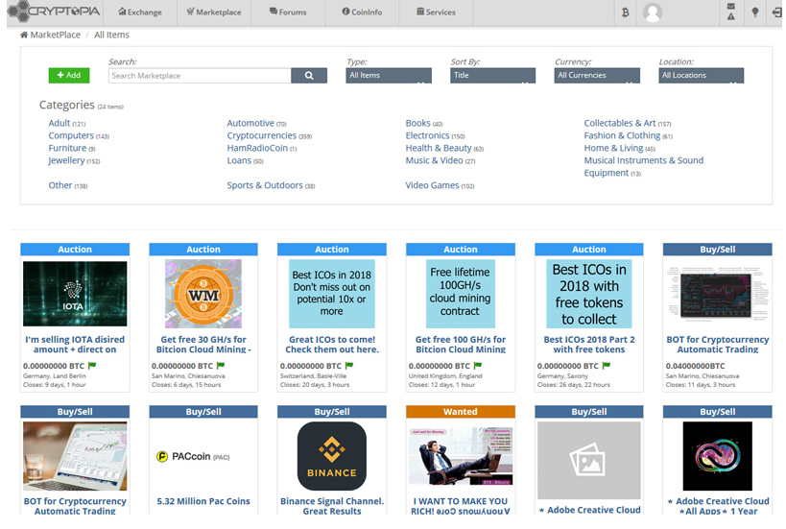The image size is (786, 529).
Task: Click the green Add button
Action: (69, 75)
